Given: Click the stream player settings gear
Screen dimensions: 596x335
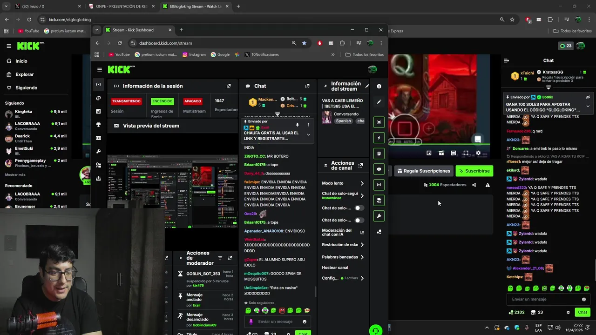Looking at the screenshot, I should coord(478,153).
